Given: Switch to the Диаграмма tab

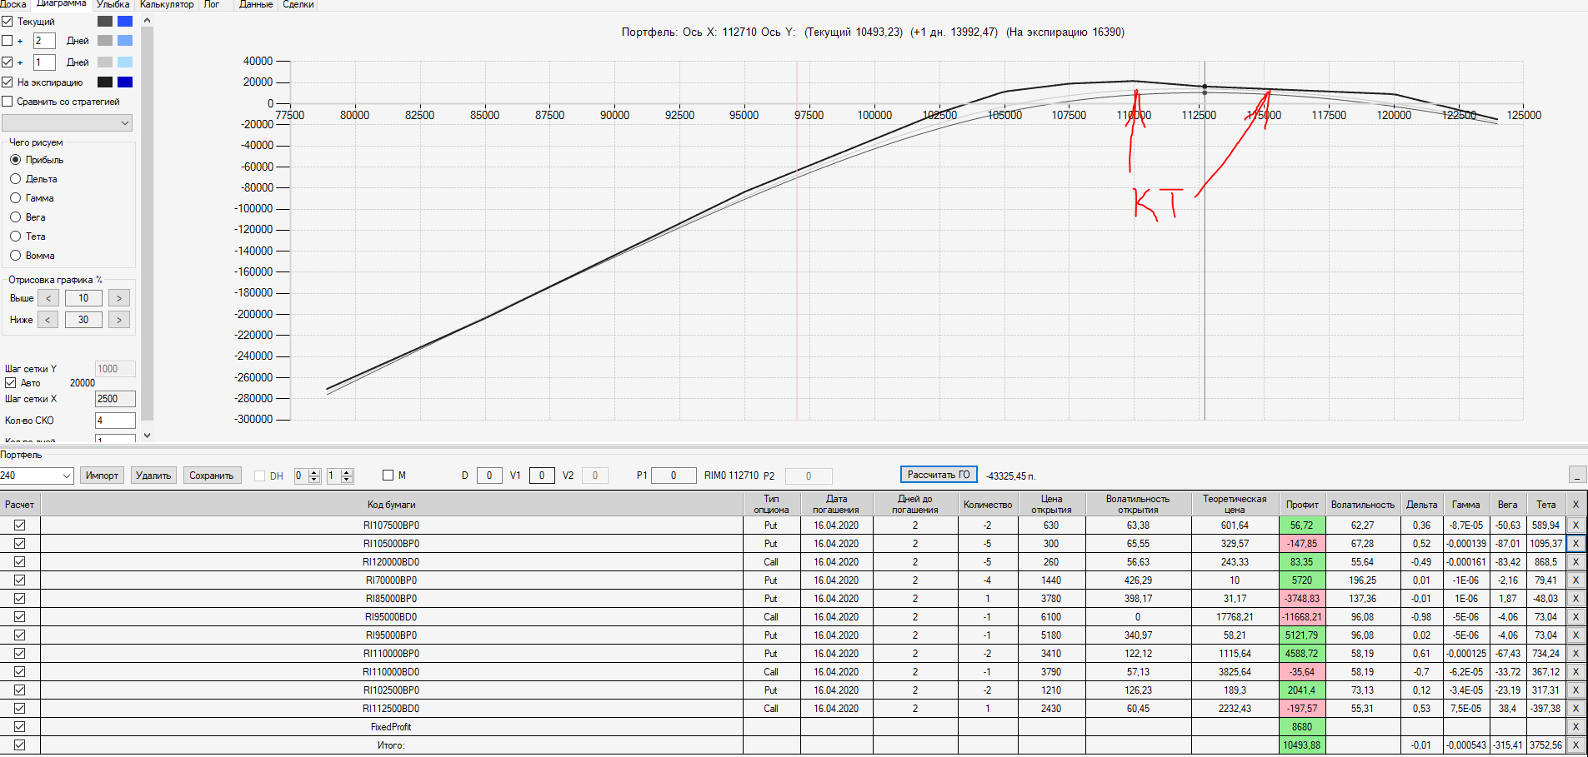Looking at the screenshot, I should 61,4.
